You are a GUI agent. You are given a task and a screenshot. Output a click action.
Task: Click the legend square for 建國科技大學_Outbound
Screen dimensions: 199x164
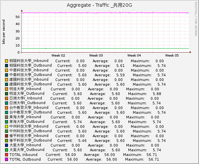[x=6, y=84]
